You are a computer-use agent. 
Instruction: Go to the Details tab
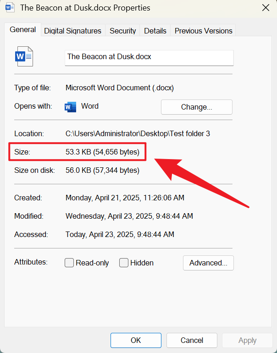click(155, 31)
